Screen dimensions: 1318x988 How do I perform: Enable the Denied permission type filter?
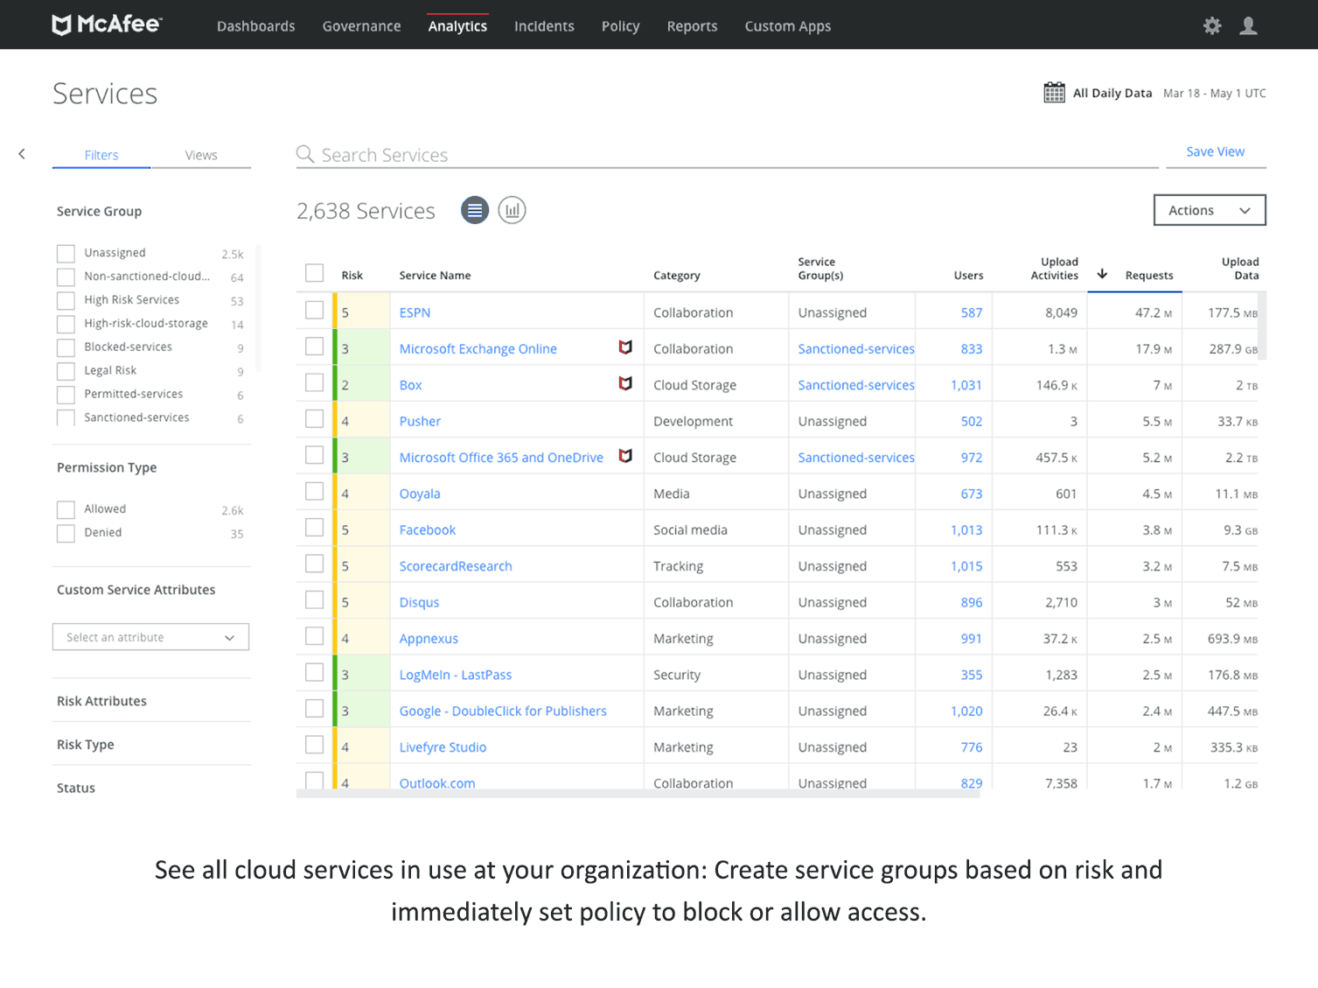click(x=66, y=534)
